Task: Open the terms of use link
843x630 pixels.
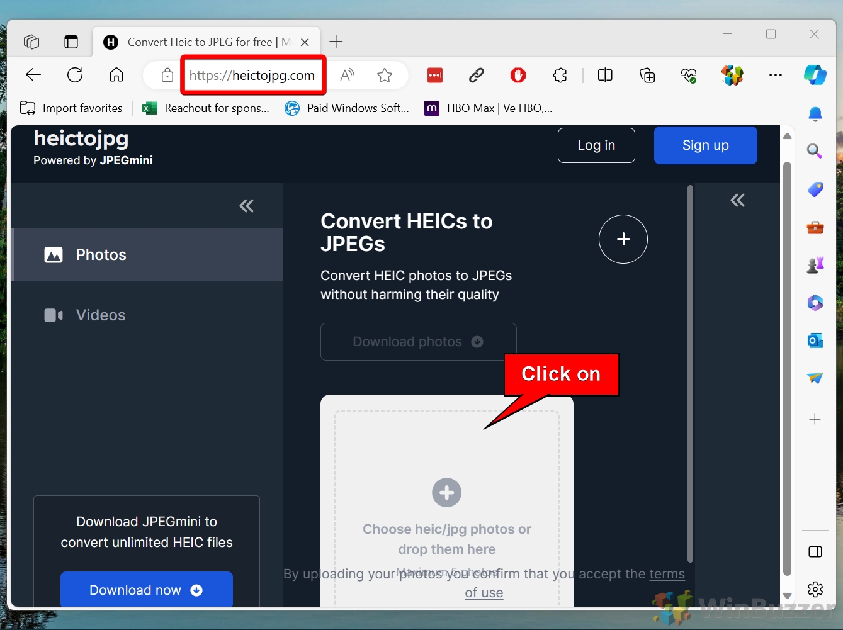Action: (x=574, y=583)
